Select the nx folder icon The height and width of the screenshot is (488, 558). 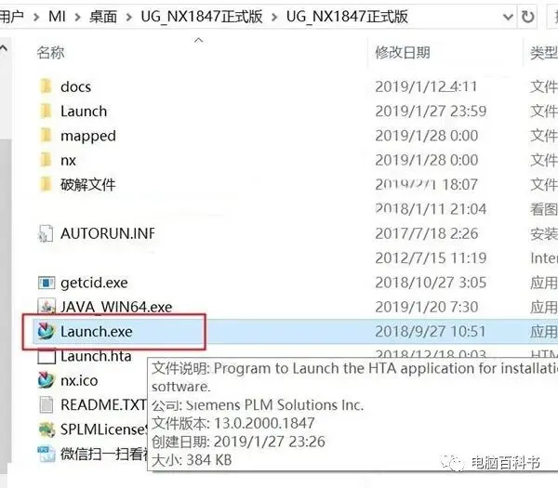46,160
